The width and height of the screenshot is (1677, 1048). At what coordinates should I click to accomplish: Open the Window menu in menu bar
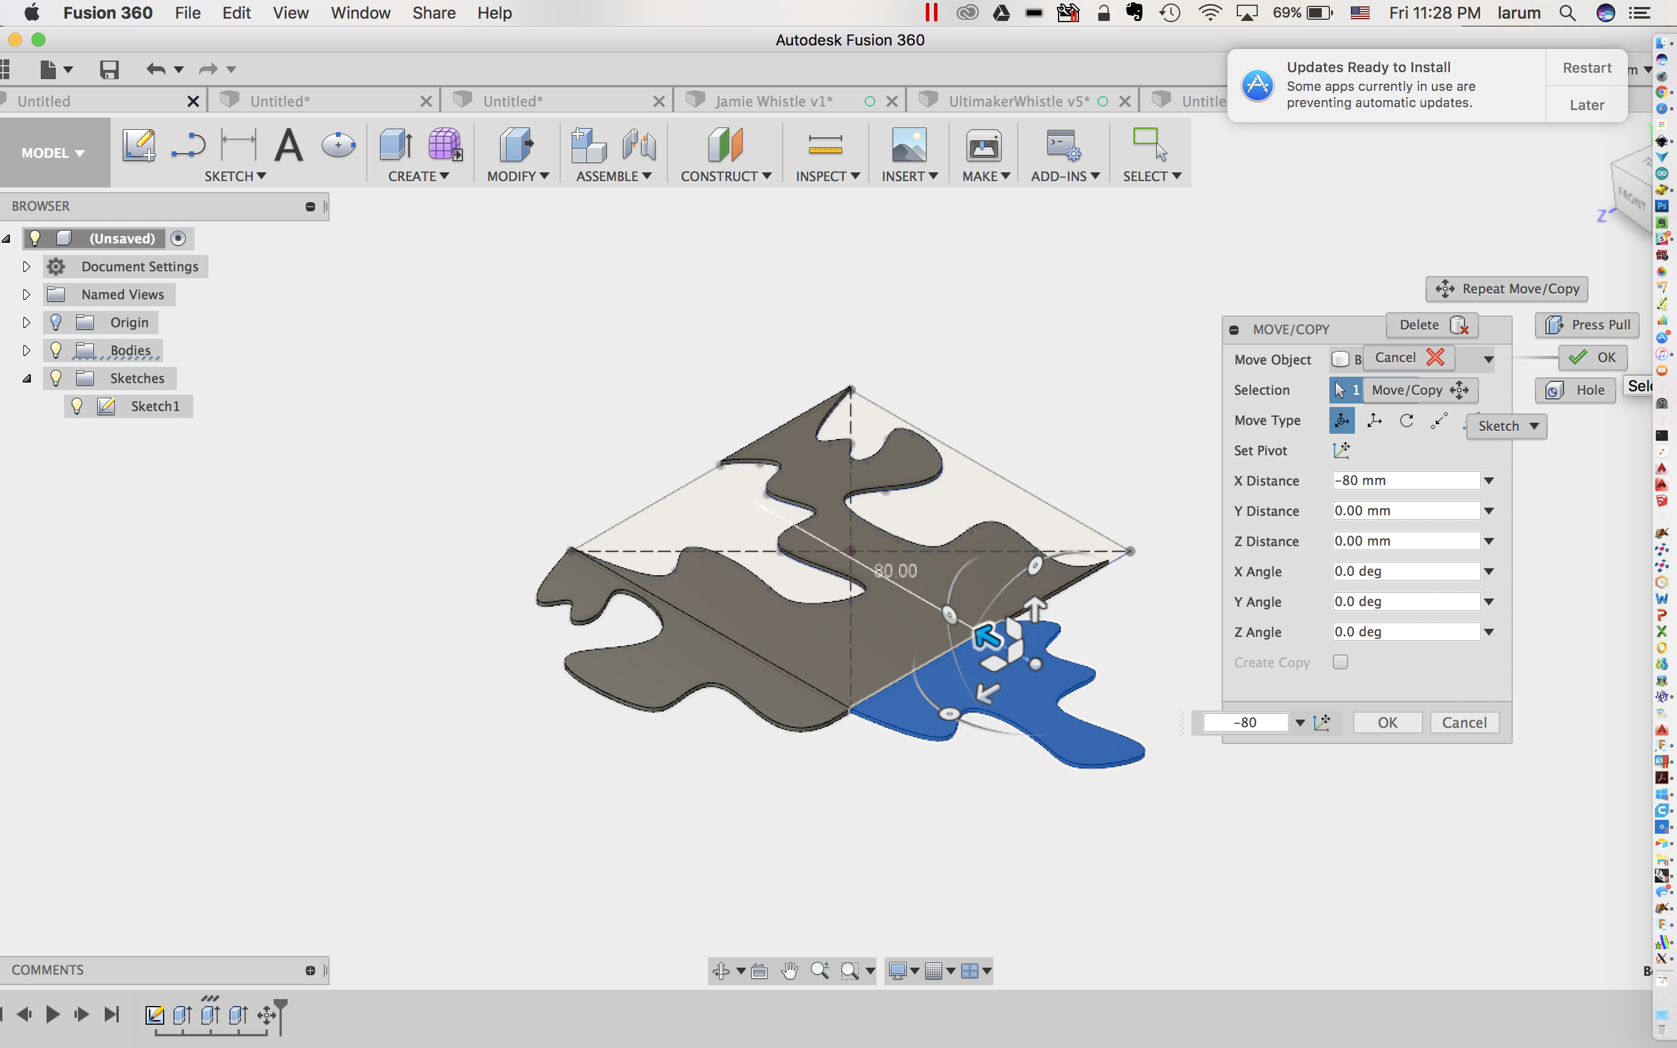point(360,12)
